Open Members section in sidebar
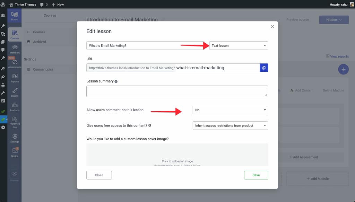Viewport: 355px width, 202px height. [15, 49]
